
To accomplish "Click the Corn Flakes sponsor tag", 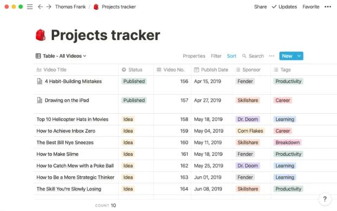I will 250,131.
